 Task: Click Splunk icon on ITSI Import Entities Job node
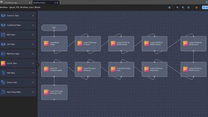(80, 69)
